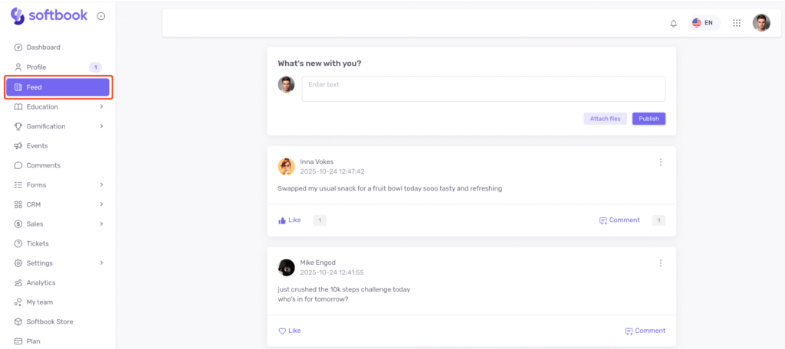
Task: Click the notification bell icon
Action: click(x=673, y=23)
